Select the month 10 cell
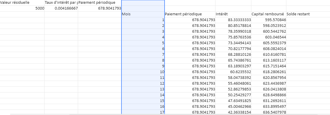The width and height of the screenshot is (330, 115). pyautogui.click(x=143, y=72)
